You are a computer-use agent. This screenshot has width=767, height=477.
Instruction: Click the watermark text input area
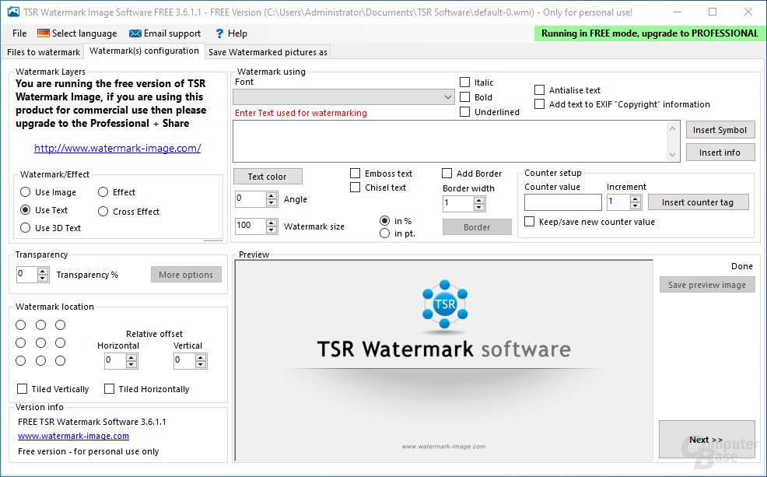tap(450, 142)
